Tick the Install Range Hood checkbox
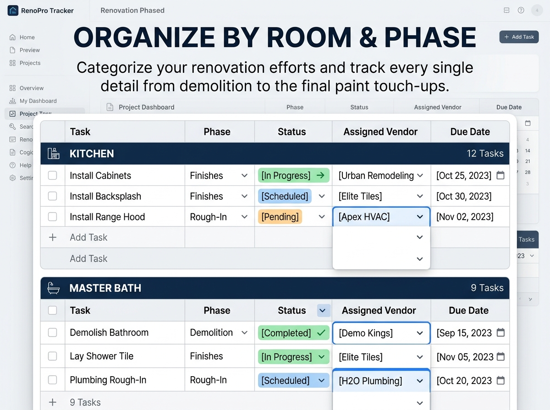550x410 pixels. (53, 217)
